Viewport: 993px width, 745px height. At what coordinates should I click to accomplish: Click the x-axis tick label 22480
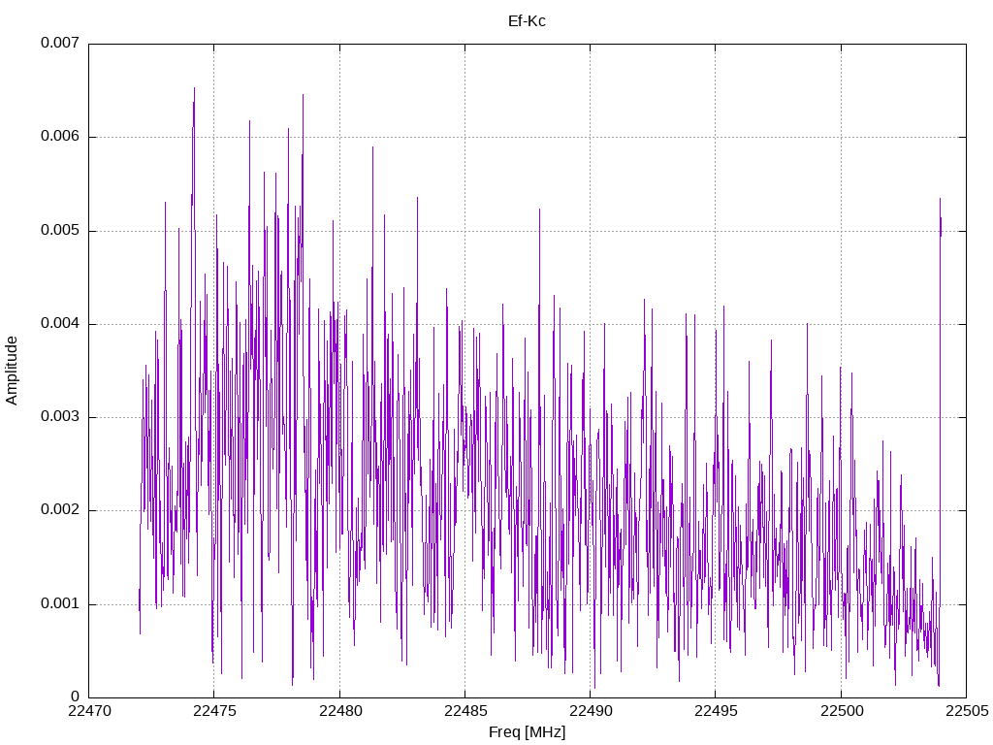[x=340, y=711]
